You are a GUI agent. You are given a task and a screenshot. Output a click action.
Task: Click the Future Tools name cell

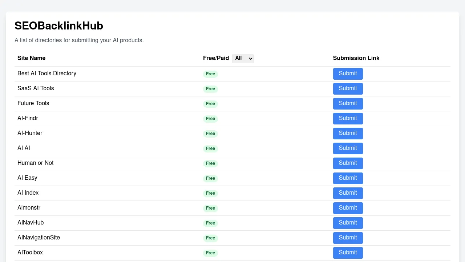(x=33, y=103)
